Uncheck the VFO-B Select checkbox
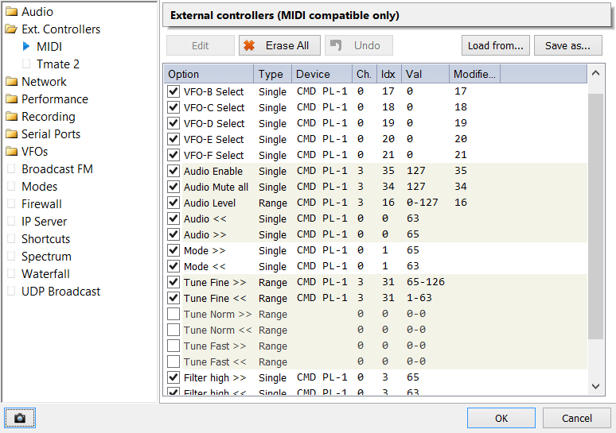 (x=173, y=91)
